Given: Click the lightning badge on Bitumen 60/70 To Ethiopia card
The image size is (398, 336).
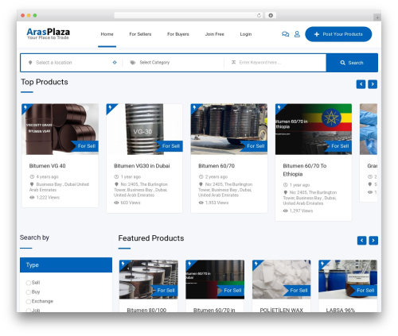Looking at the screenshot, I should 279,107.
